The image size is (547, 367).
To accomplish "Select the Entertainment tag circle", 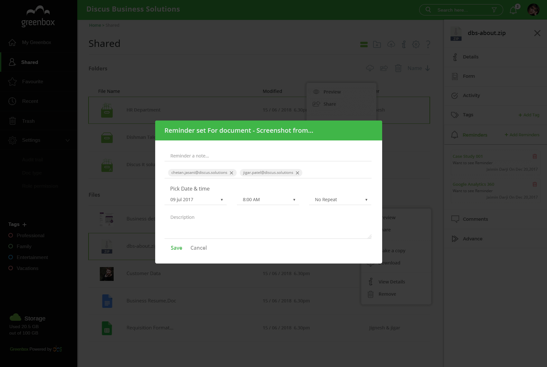I will (11, 257).
